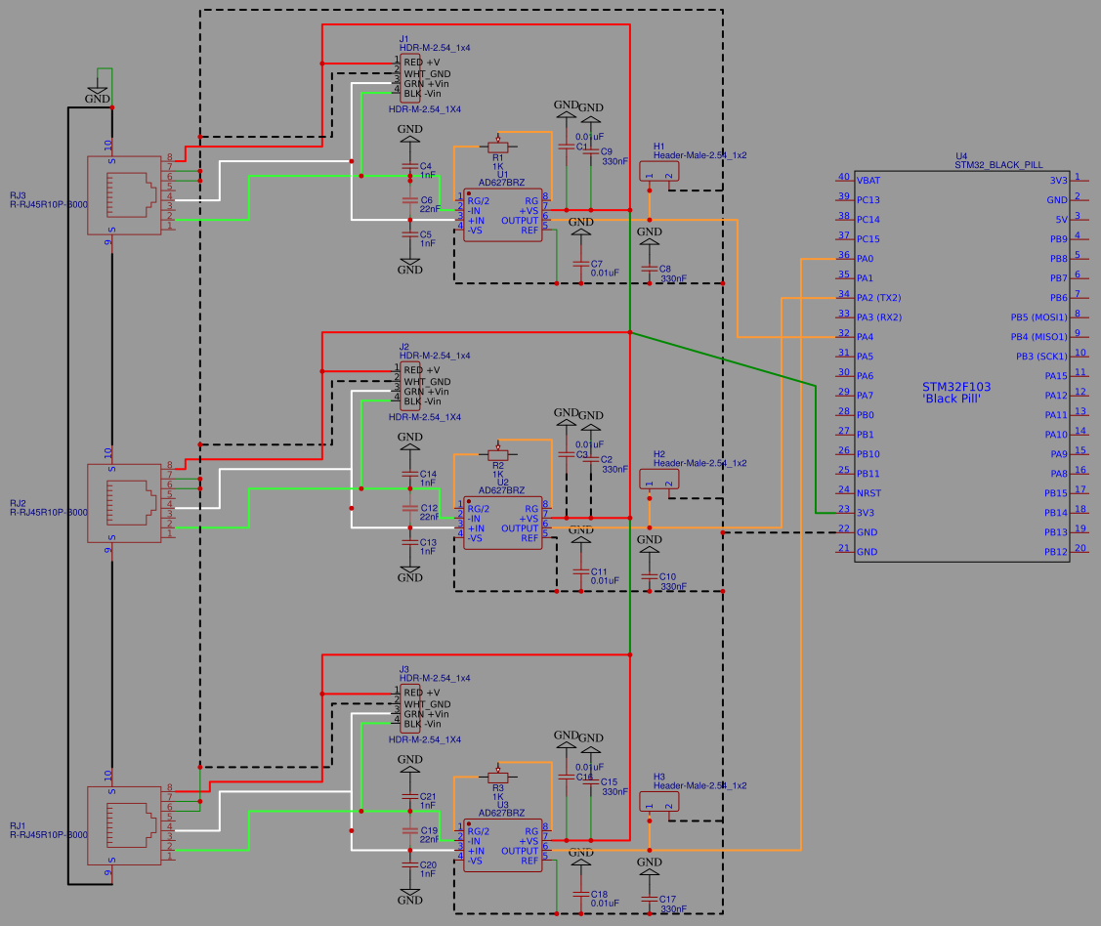Select the C17 330nF value label
Viewport: 1101px width, 926px height.
[672, 908]
